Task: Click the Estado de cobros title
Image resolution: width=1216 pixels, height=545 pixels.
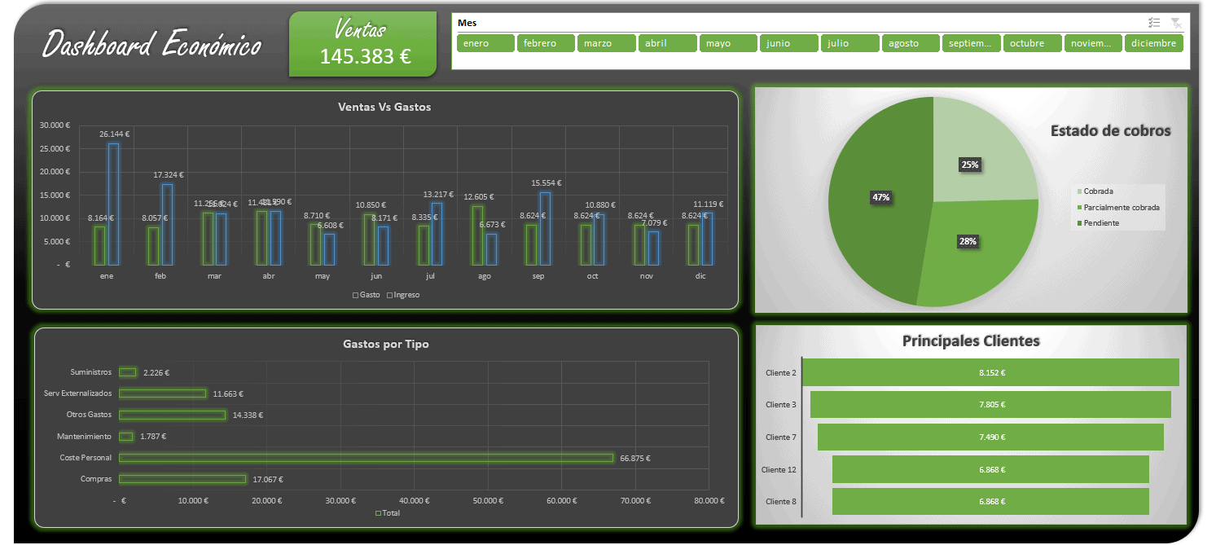Action: click(1110, 130)
